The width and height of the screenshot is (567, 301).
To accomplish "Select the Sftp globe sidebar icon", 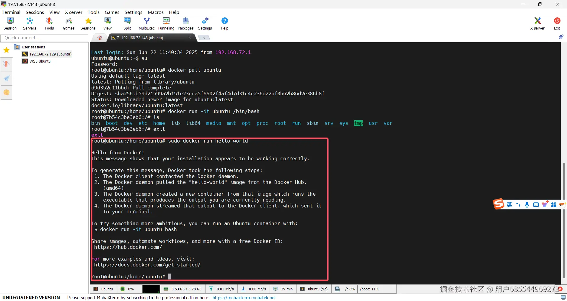I will [6, 92].
